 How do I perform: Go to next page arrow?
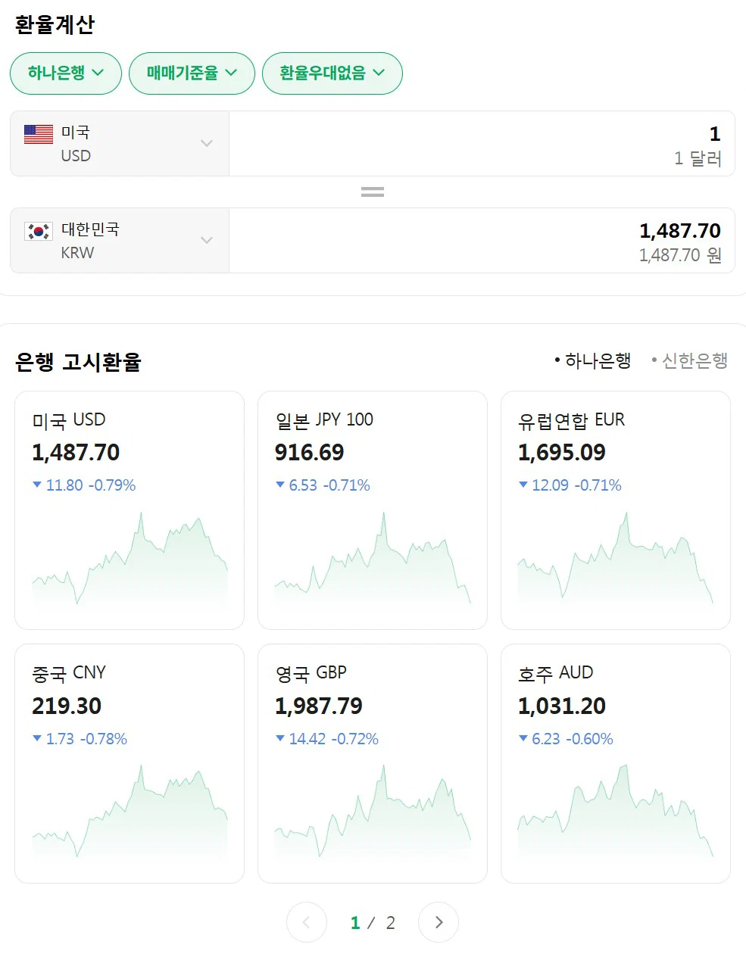pyautogui.click(x=439, y=922)
